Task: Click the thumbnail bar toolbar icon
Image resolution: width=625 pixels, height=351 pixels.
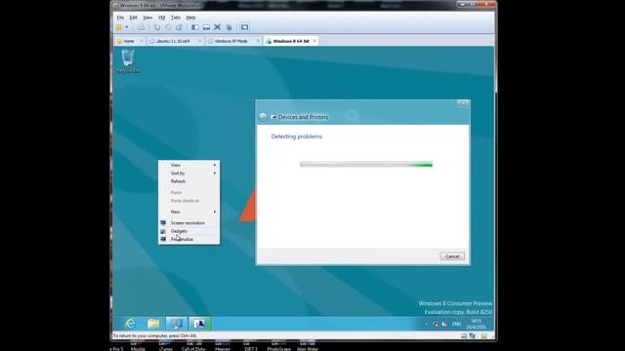Action: 206,27
